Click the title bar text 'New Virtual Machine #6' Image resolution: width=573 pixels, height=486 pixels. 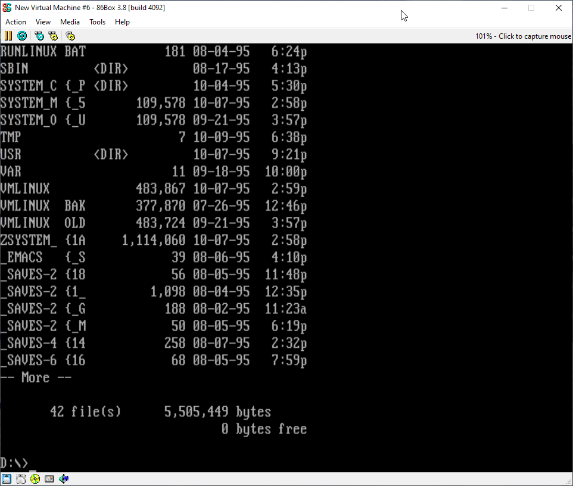(54, 8)
